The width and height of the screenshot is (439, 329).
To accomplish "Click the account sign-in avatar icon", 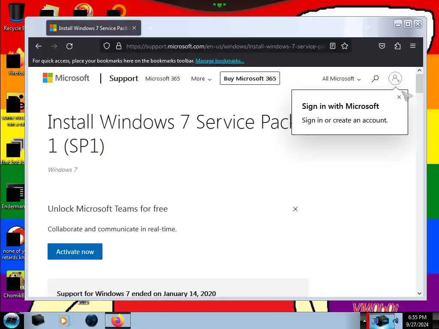I will (395, 78).
